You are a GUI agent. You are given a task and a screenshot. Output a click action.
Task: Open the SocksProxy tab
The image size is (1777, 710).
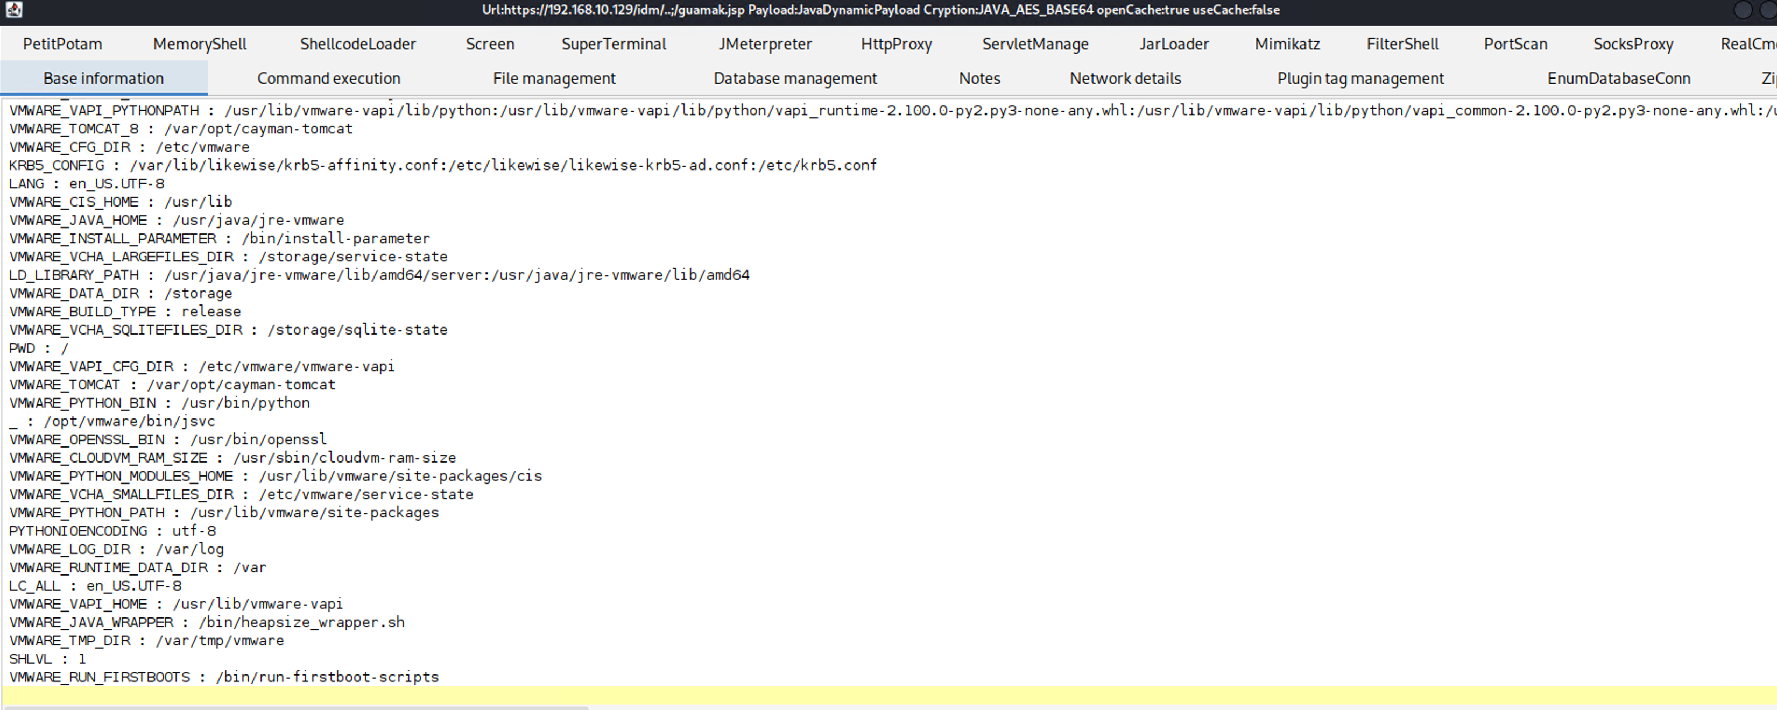[x=1633, y=44]
